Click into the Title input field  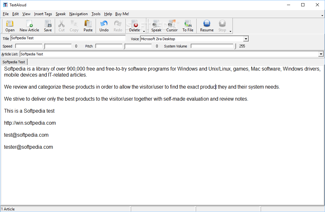coord(68,38)
